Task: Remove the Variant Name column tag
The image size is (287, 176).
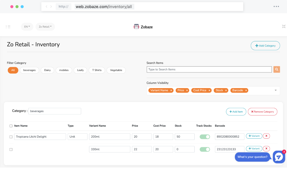Action: coord(171,90)
